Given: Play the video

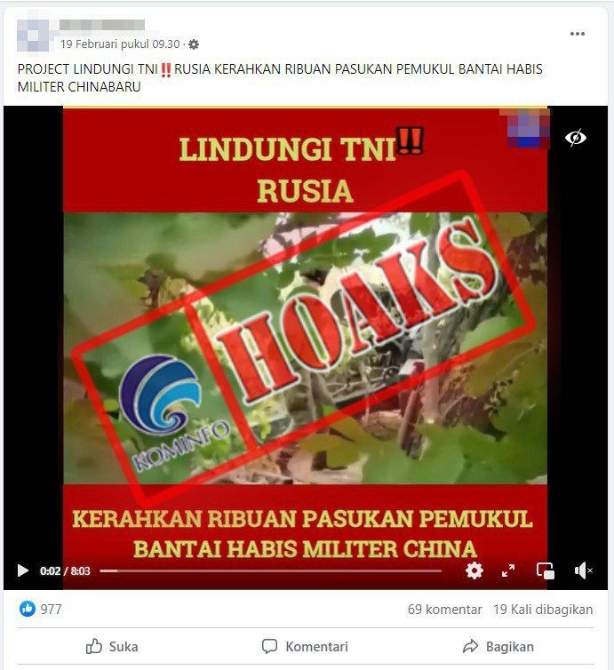Looking at the screenshot, I should [22, 570].
